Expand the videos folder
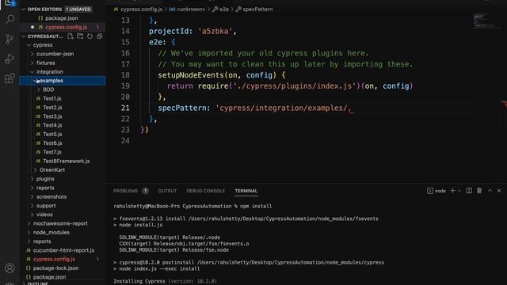 pyautogui.click(x=32, y=215)
